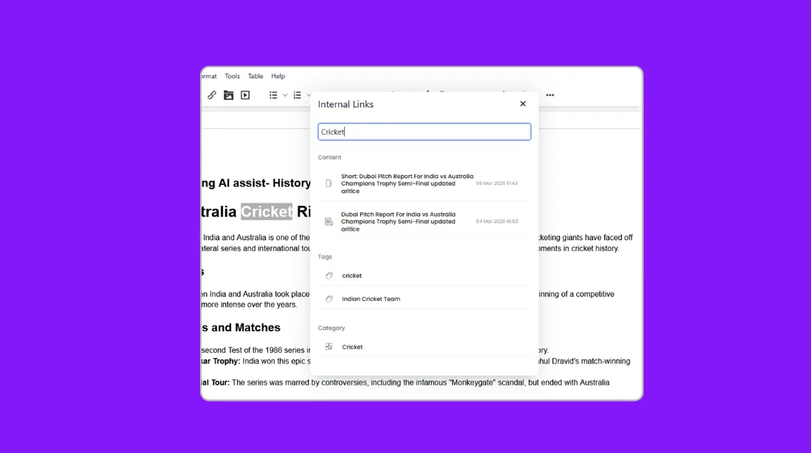Click the '06 Mar 2025 17:43' timestamp

click(496, 183)
